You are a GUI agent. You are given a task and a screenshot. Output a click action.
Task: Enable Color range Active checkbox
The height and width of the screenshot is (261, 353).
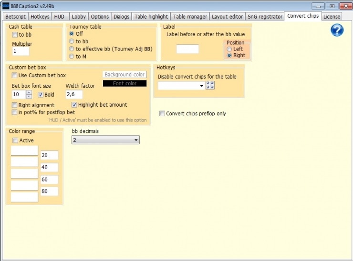point(15,141)
